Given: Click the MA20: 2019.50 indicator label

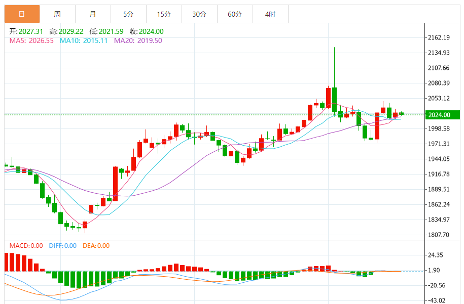Looking at the screenshot, I should (x=138, y=40).
